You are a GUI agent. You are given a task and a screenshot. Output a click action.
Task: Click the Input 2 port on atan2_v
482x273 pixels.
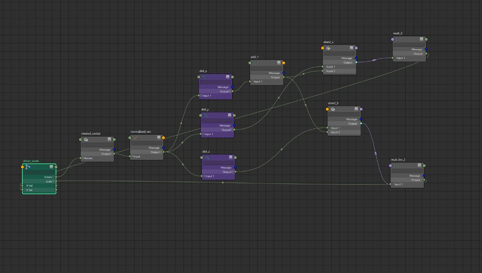[x=322, y=71]
